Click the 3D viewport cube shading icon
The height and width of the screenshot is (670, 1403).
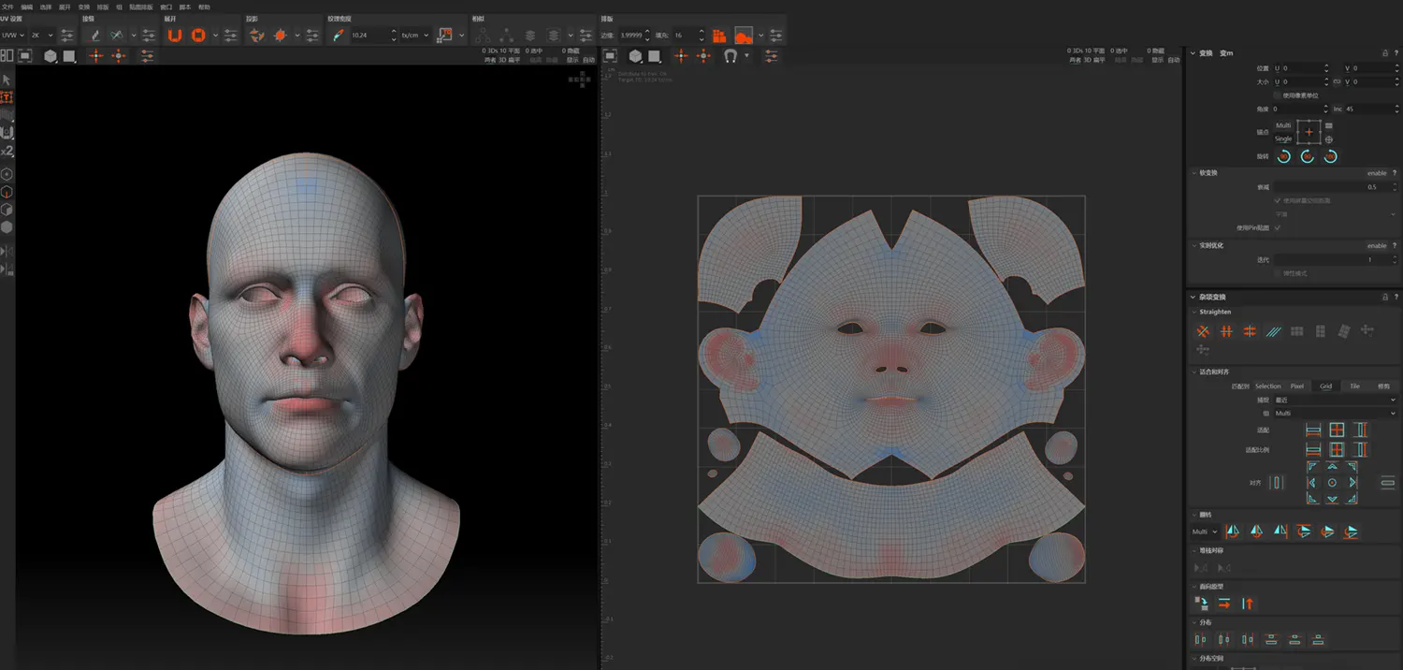(x=50, y=56)
